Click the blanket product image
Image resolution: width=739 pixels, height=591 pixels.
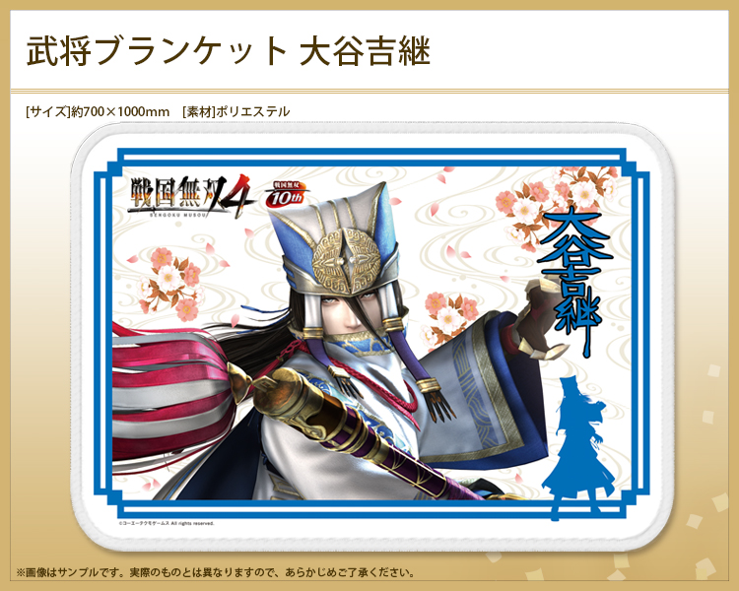371,337
